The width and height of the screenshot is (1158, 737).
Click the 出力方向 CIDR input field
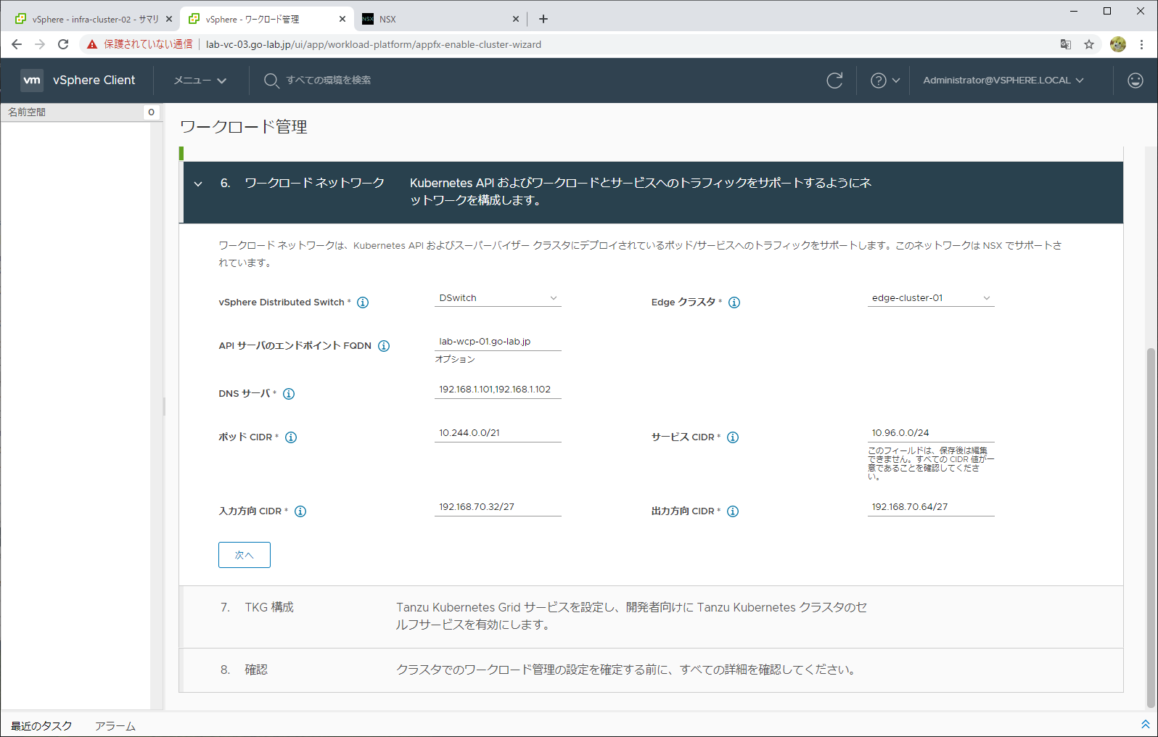pos(931,507)
